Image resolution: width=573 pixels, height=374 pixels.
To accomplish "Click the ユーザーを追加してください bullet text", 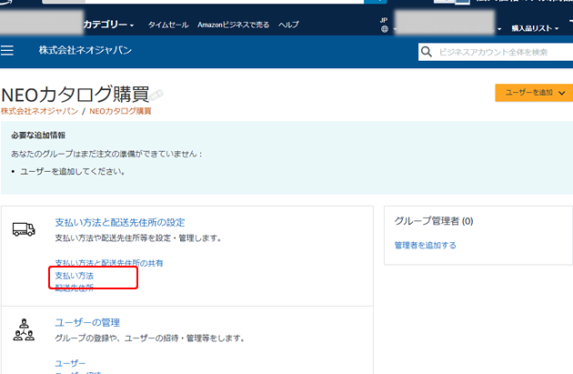I will [73, 171].
